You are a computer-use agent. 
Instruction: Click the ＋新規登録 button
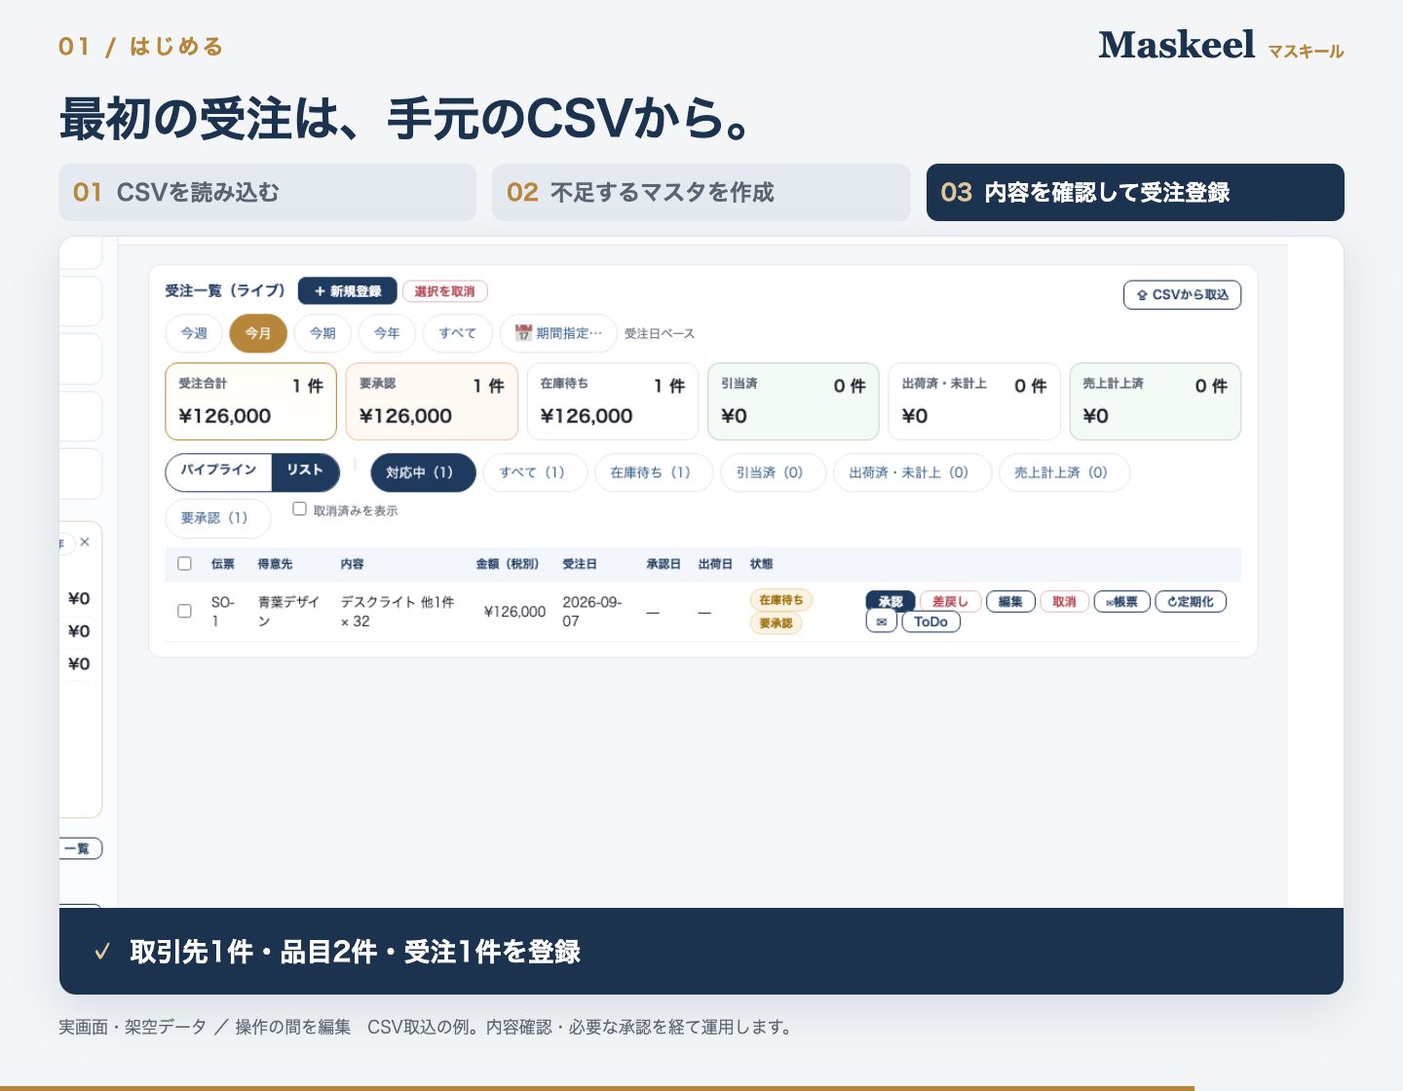click(348, 291)
